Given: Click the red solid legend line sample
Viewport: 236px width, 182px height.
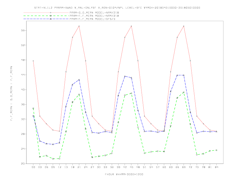Looking at the screenshot, I should (x=46, y=12).
